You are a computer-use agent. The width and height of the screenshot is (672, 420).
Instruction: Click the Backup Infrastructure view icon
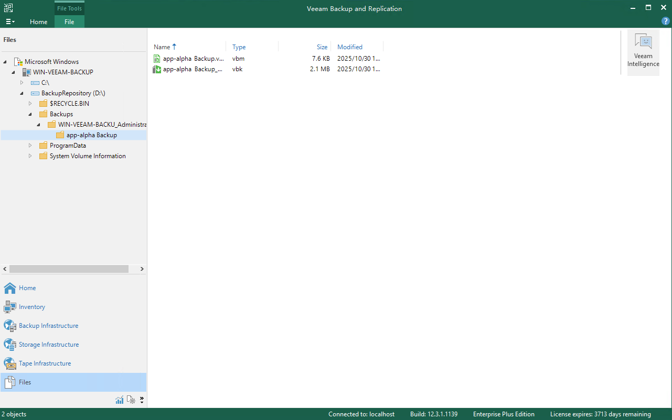[10, 326]
